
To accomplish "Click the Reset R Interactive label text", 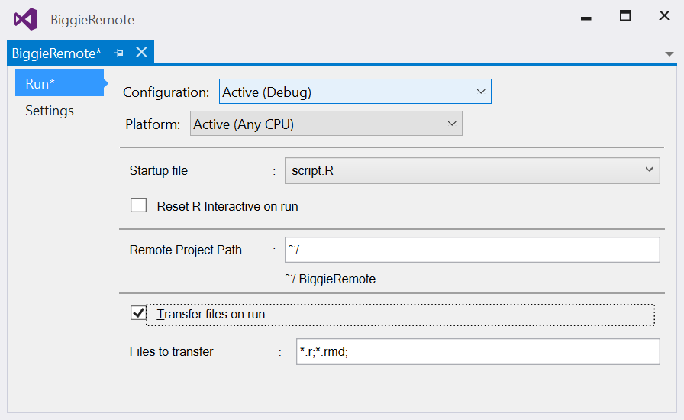I will tap(227, 206).
